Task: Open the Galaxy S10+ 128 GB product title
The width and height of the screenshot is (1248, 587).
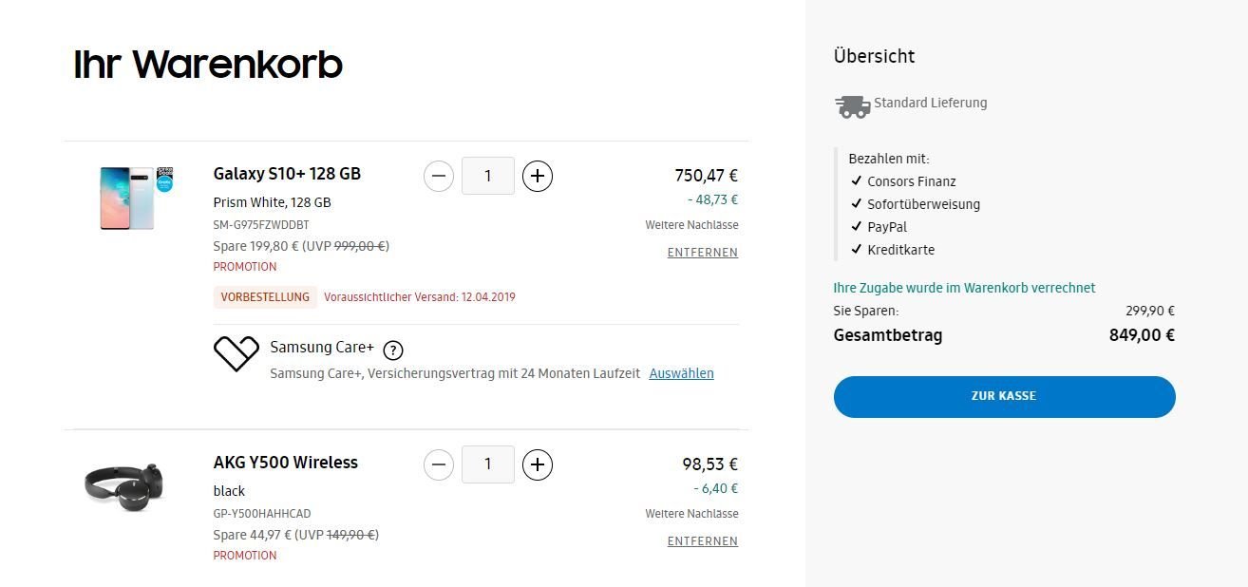Action: (x=287, y=174)
